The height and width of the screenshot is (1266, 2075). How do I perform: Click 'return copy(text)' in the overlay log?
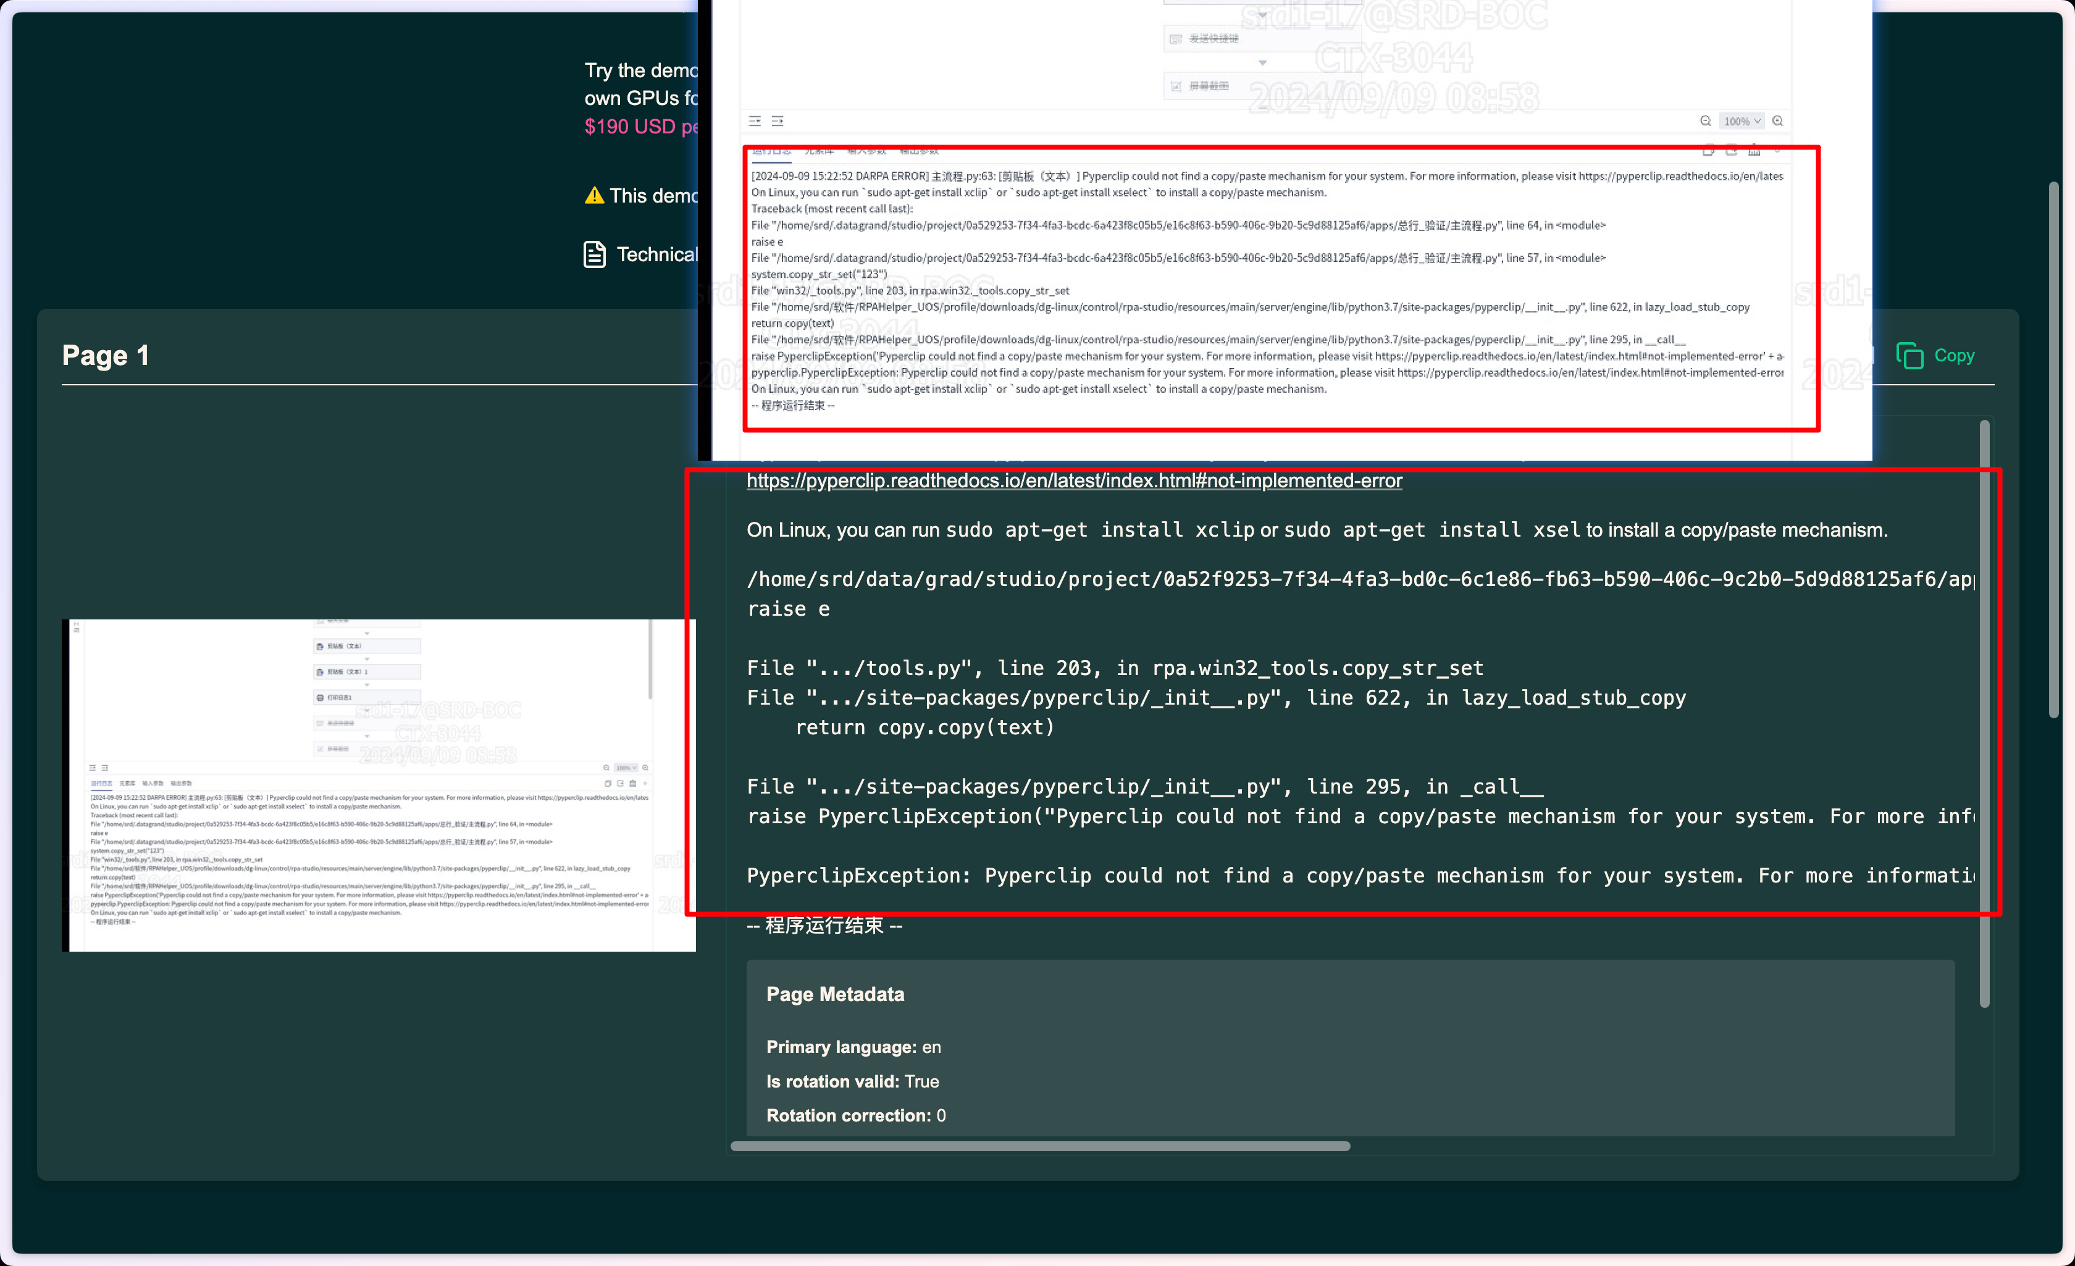tap(792, 324)
